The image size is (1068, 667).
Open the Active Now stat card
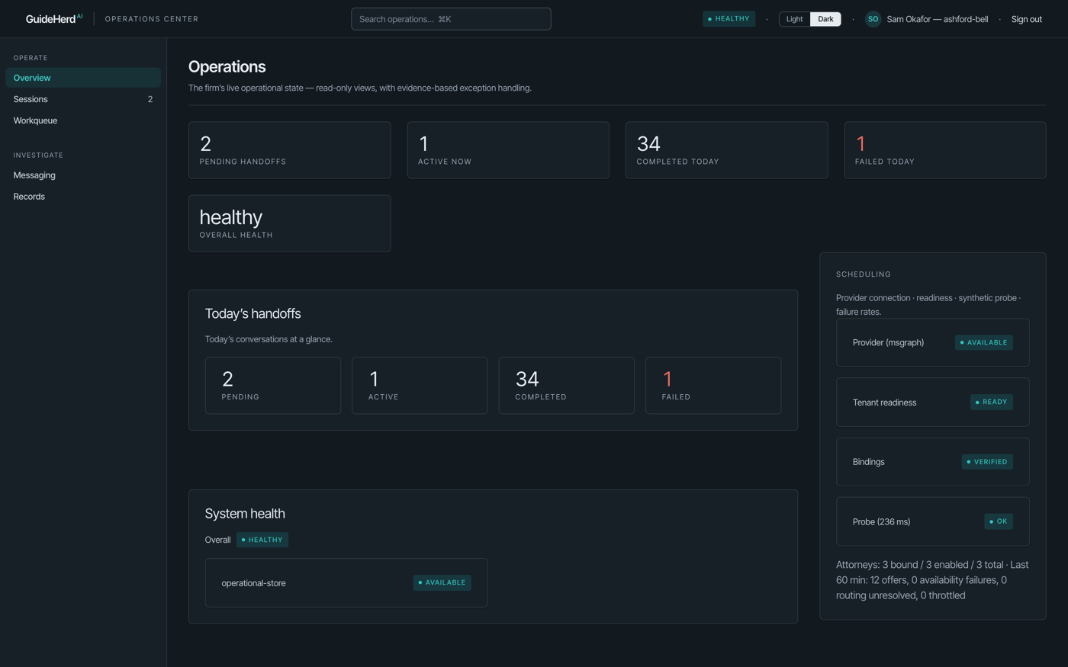508,150
